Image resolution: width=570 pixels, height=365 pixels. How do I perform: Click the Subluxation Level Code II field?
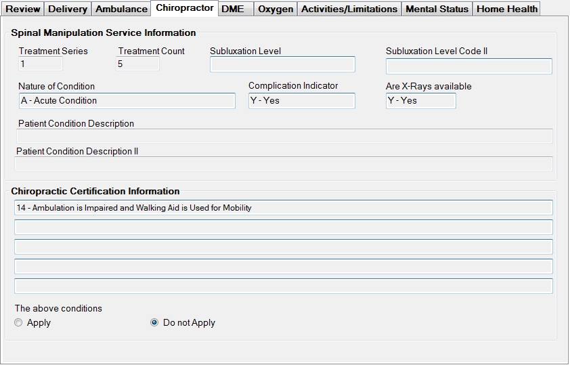[468, 66]
